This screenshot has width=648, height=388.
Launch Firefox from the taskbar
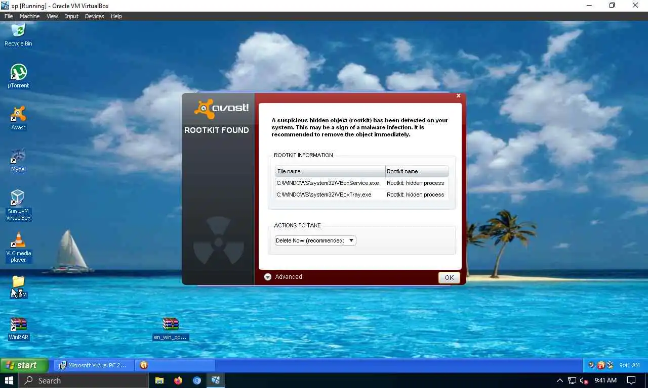tap(178, 380)
